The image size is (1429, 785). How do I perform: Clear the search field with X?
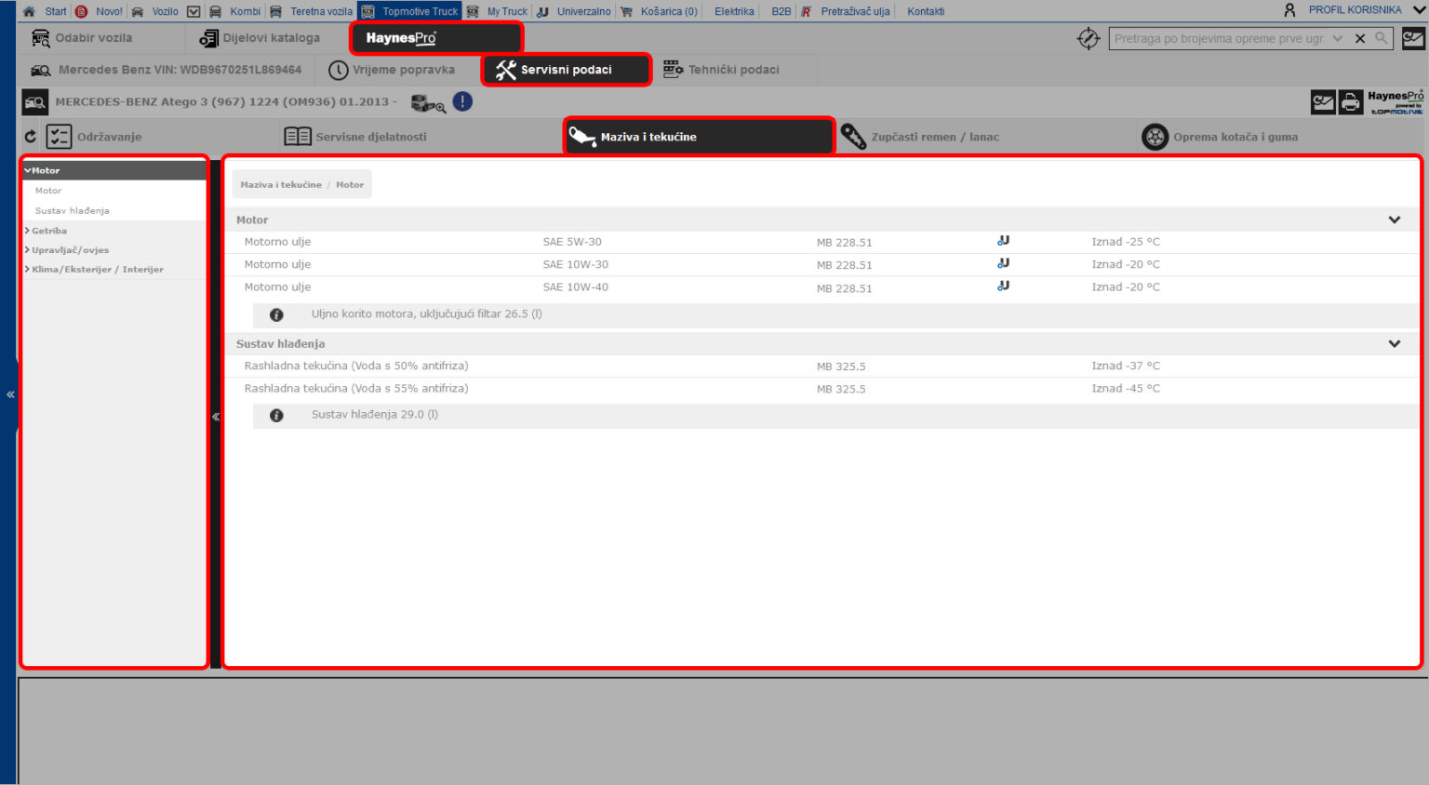[x=1360, y=38]
